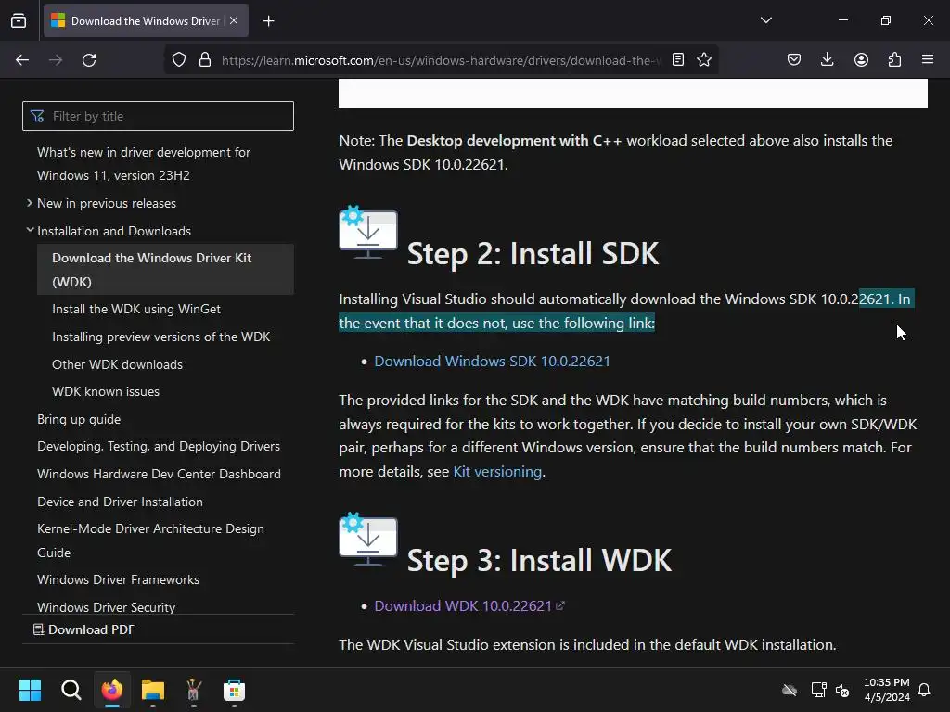This screenshot has height=712, width=950.
Task: Open Developing, Testing, and Deploying Drivers
Action: (x=159, y=446)
